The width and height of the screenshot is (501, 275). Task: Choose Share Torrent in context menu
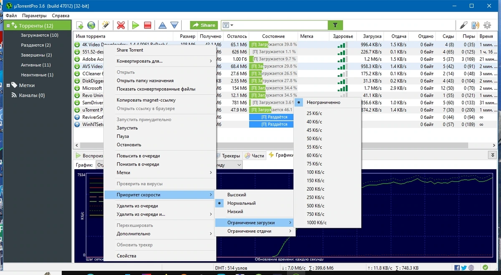click(x=159, y=50)
